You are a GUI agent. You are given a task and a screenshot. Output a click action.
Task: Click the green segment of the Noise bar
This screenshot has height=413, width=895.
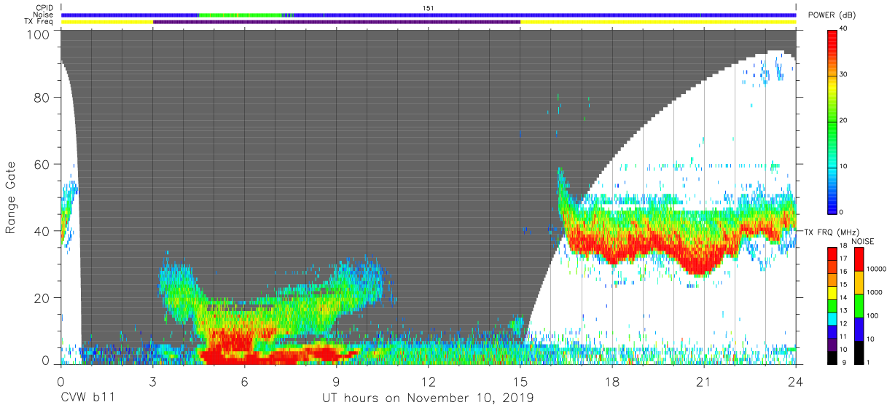click(x=244, y=15)
